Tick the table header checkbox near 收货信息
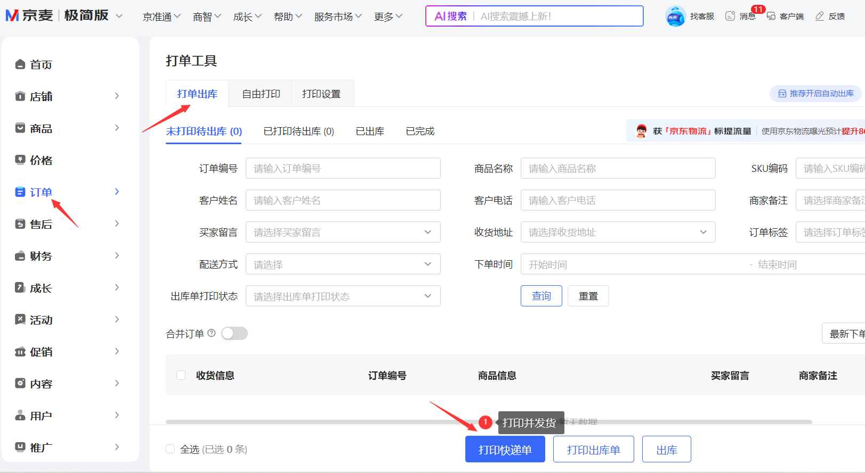This screenshot has width=865, height=473. coord(181,375)
